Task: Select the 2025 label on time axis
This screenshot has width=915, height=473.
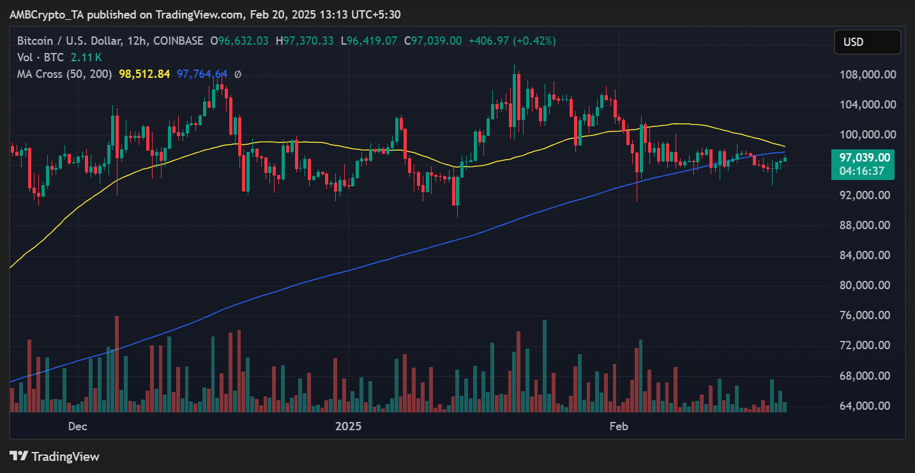Action: click(349, 426)
